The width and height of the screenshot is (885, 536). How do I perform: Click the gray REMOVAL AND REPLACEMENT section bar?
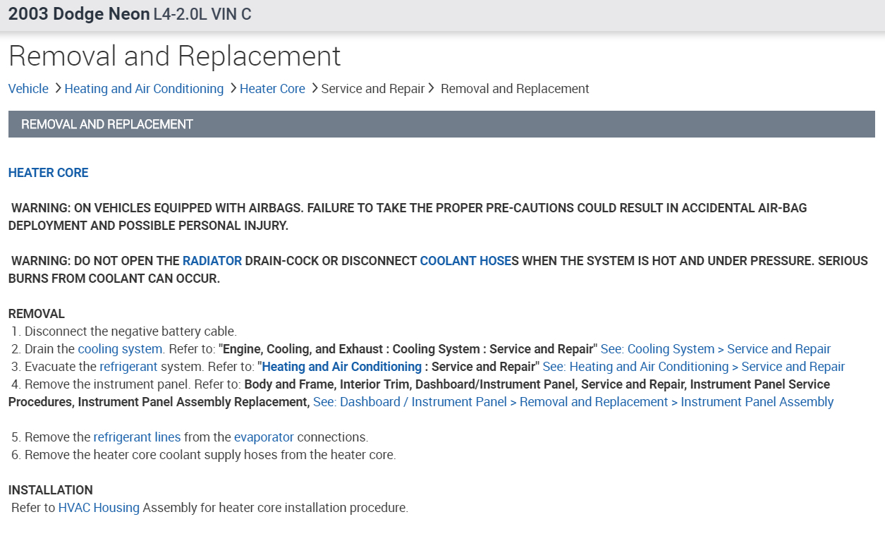point(441,124)
